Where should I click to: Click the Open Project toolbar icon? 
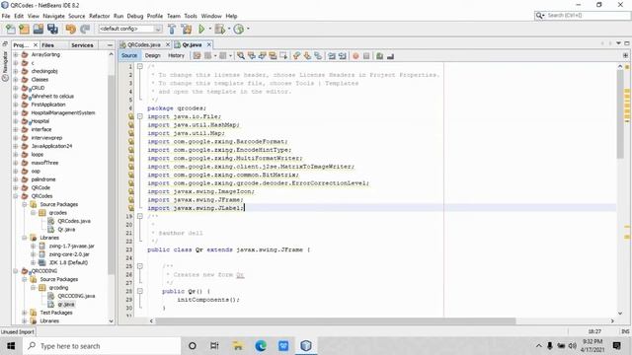[x=39, y=29]
